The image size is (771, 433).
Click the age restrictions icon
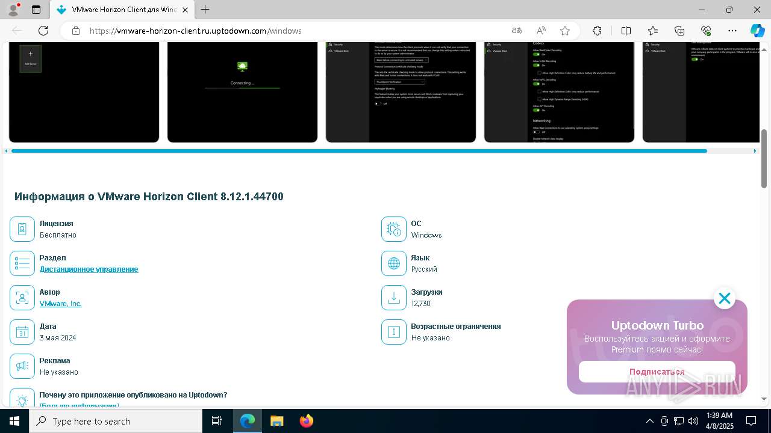click(x=394, y=332)
